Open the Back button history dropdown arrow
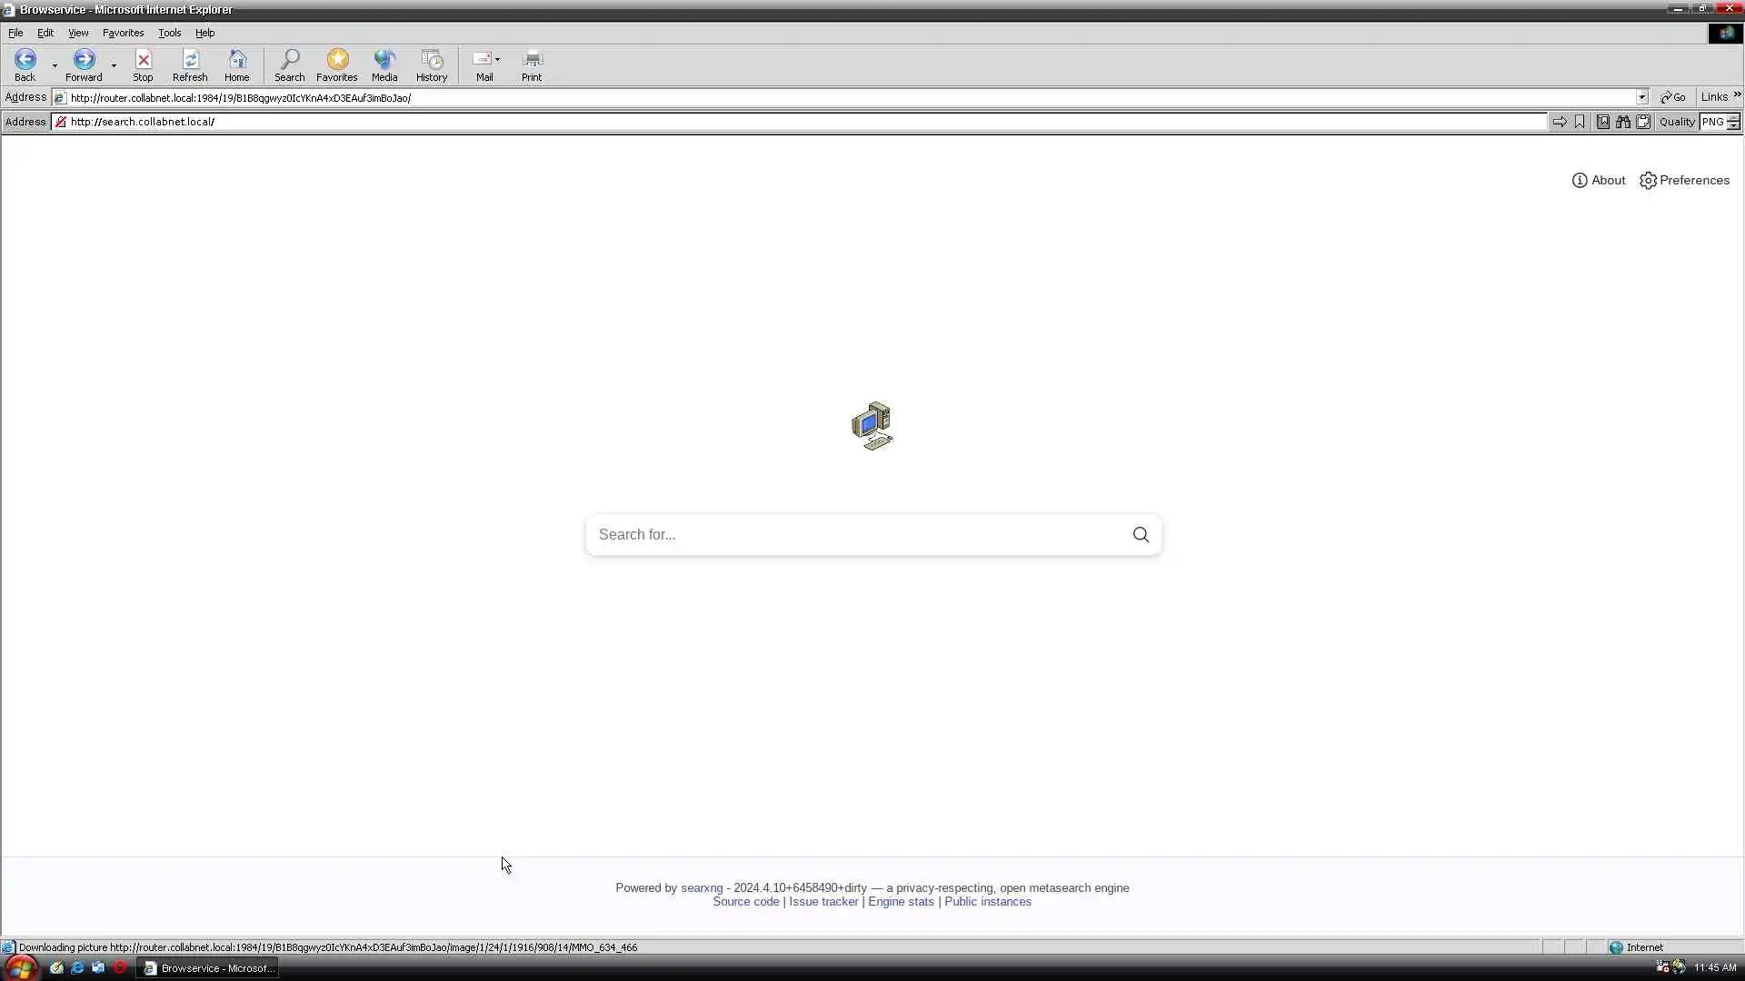Image resolution: width=1745 pixels, height=981 pixels. [55, 65]
